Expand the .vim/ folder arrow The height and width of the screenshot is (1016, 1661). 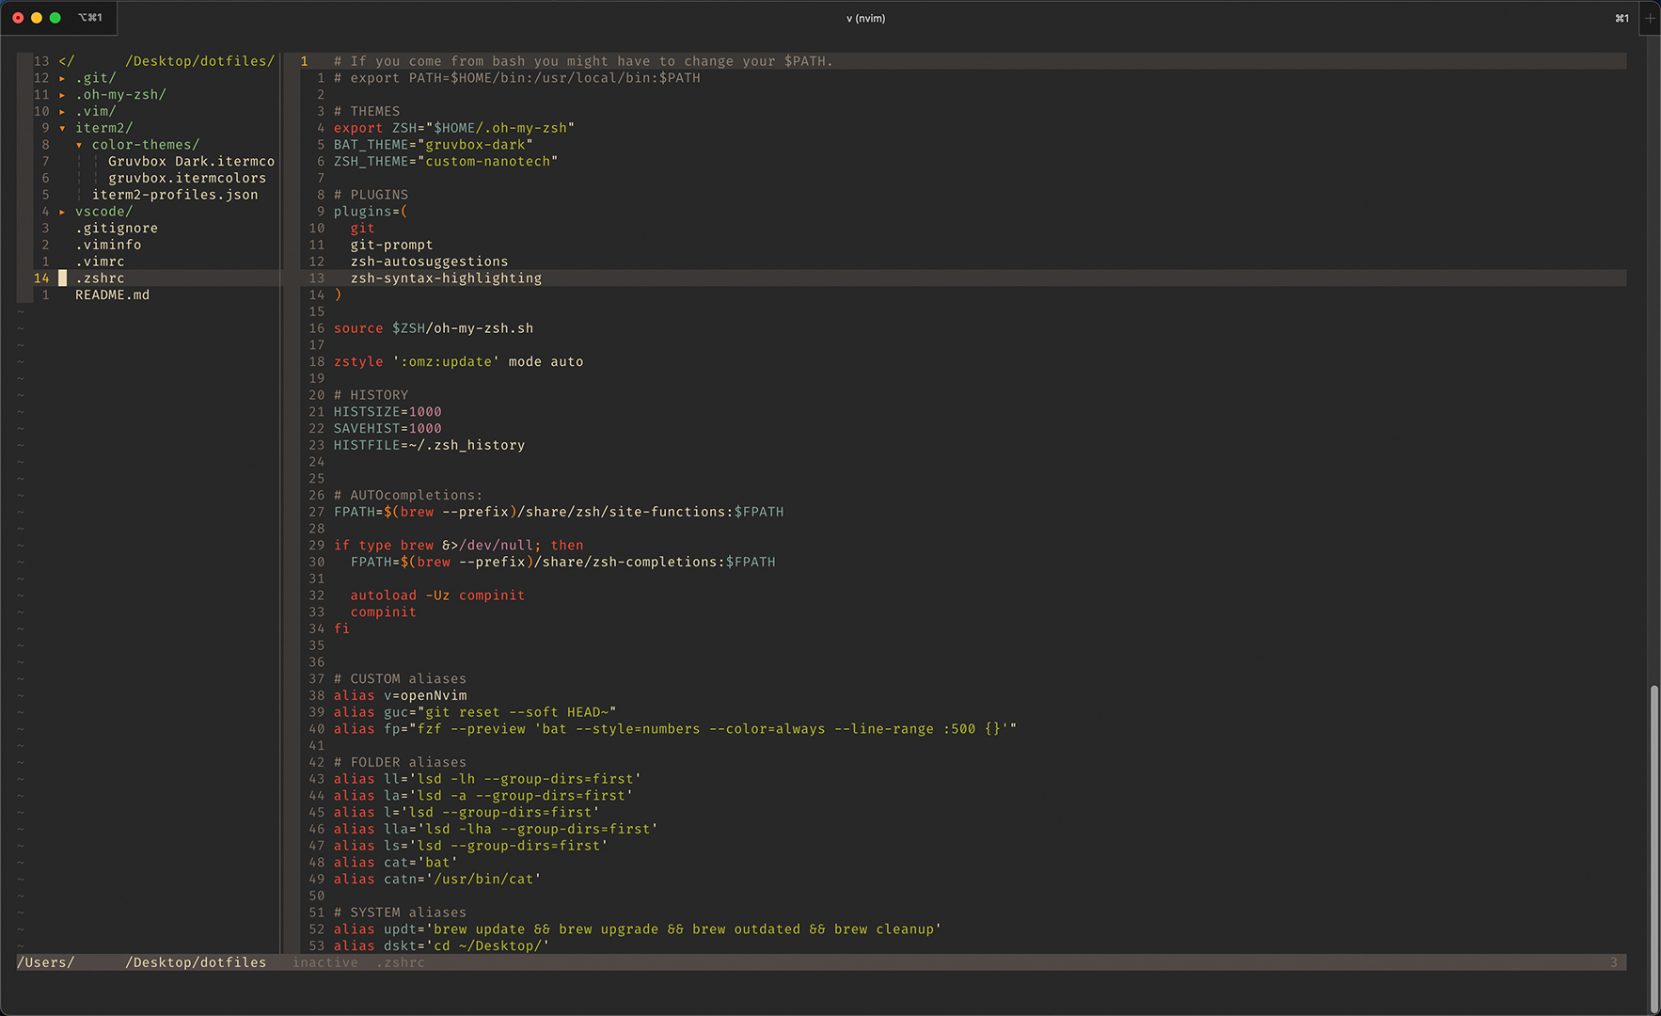[63, 112]
